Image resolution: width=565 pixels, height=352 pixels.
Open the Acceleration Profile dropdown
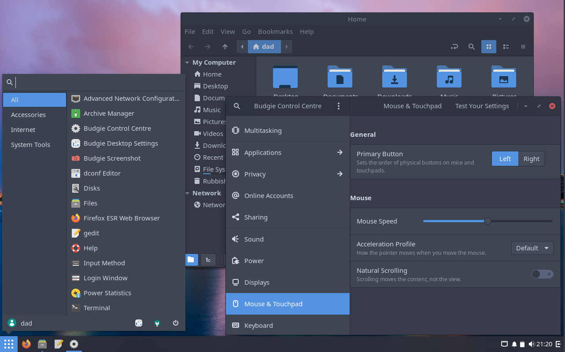click(x=532, y=248)
